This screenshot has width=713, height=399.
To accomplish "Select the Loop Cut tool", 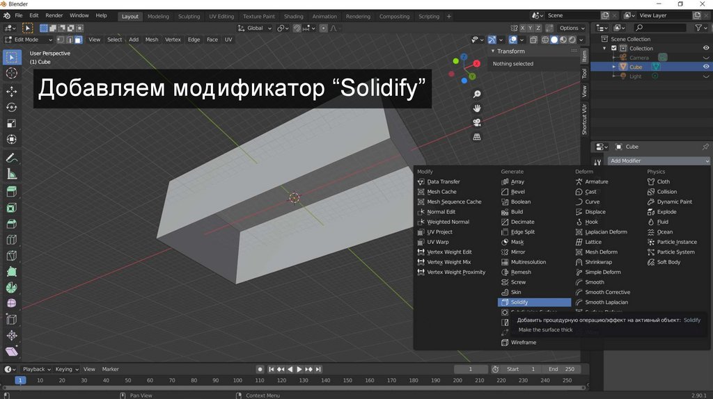I will [12, 240].
